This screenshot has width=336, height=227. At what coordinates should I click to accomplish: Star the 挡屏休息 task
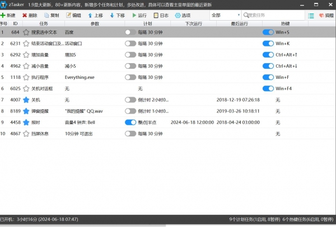click(26, 134)
